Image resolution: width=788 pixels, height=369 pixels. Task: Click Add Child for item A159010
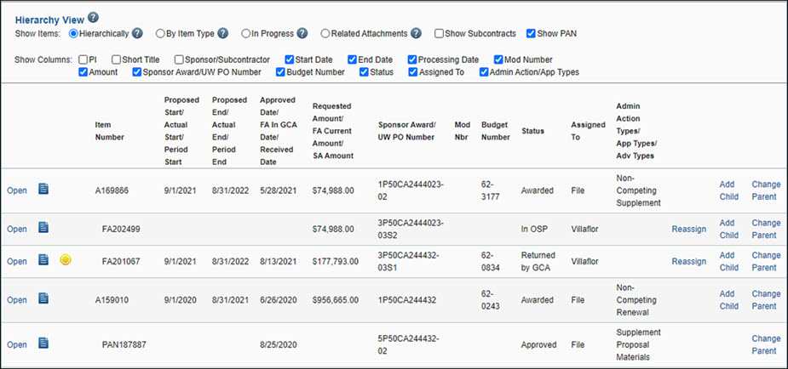pyautogui.click(x=728, y=300)
